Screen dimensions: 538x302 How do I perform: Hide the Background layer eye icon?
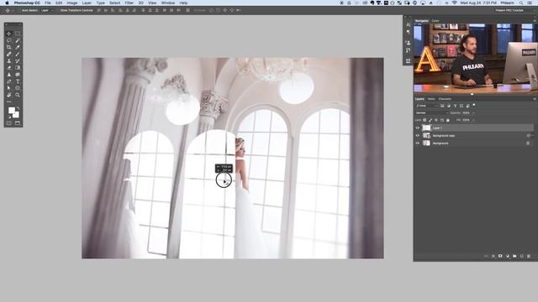point(418,143)
